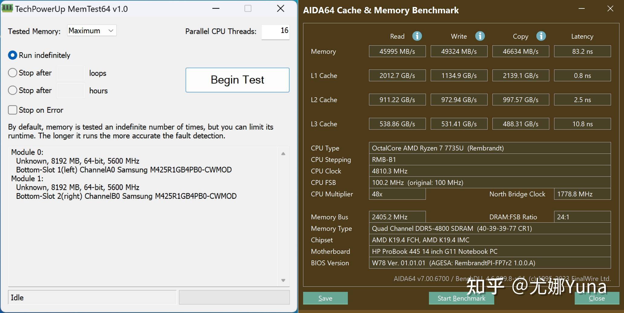The width and height of the screenshot is (624, 313).
Task: Click the Module 1: heading in MemTest64
Action: [27, 179]
